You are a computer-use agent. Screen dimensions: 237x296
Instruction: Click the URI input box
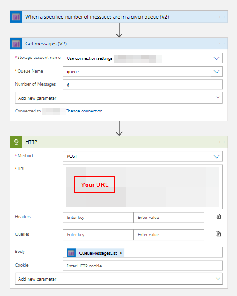click(143, 187)
